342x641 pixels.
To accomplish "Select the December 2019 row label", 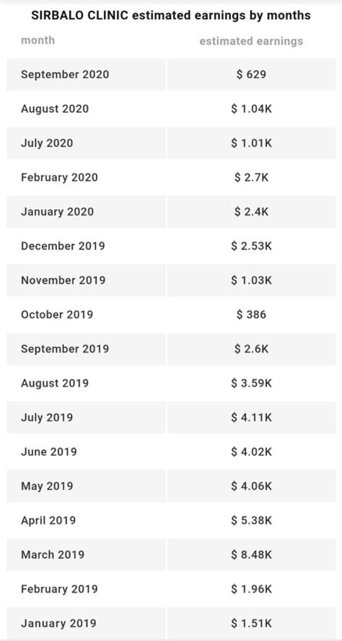I will coord(63,246).
